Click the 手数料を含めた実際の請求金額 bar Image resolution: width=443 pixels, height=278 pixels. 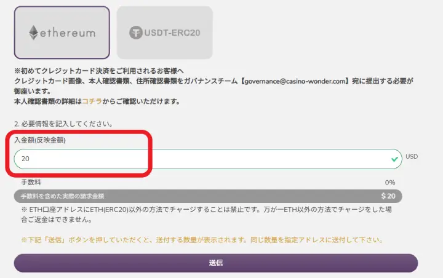tap(208, 196)
